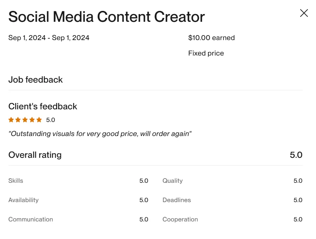316x239 pixels.
Task: Click the Communication rating label
Action: coord(31,219)
